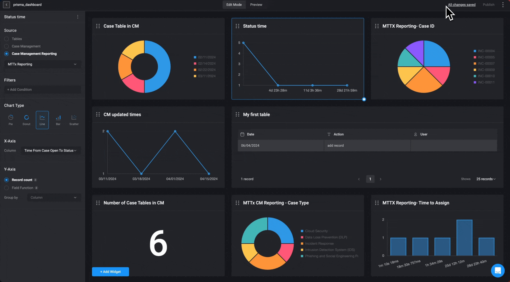
Task: Open the top-right dashboard kebab menu
Action: pos(503,5)
